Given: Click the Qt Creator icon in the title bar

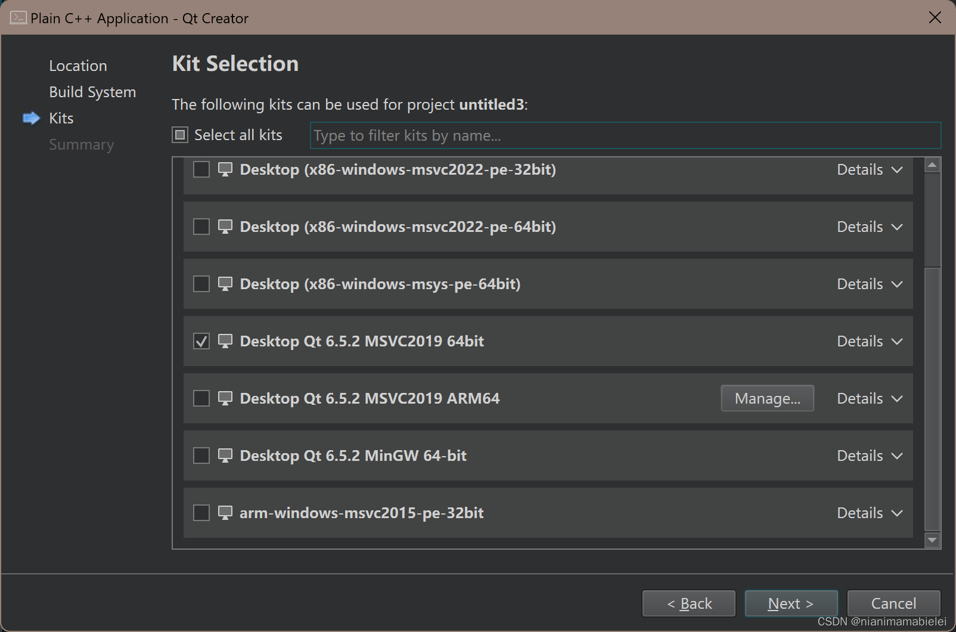Looking at the screenshot, I should (17, 18).
